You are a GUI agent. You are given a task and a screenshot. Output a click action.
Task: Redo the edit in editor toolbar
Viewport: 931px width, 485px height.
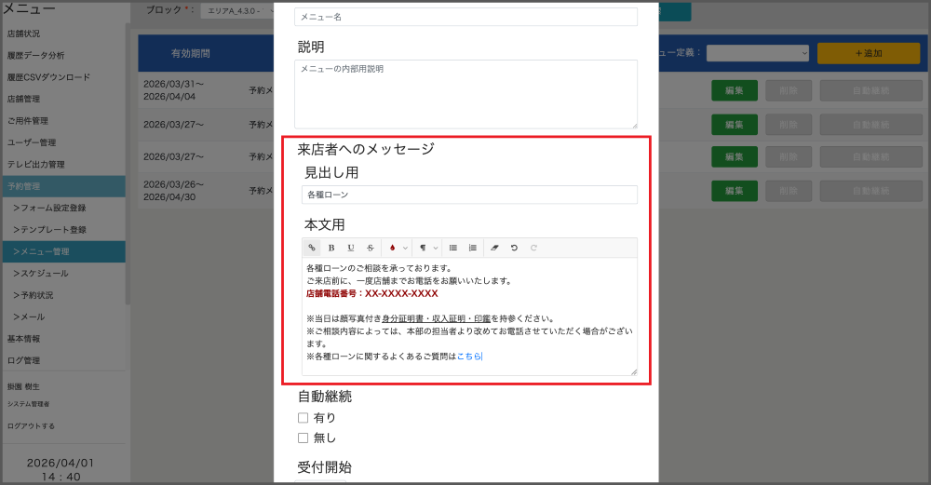(x=533, y=248)
